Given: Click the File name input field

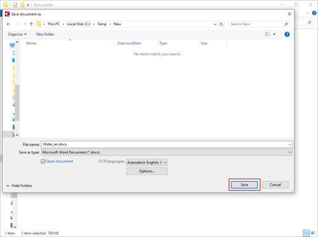Looking at the screenshot, I should coord(167,144).
